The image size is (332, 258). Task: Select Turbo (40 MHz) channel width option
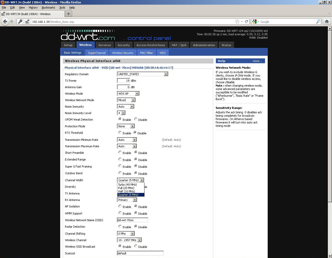(131, 185)
